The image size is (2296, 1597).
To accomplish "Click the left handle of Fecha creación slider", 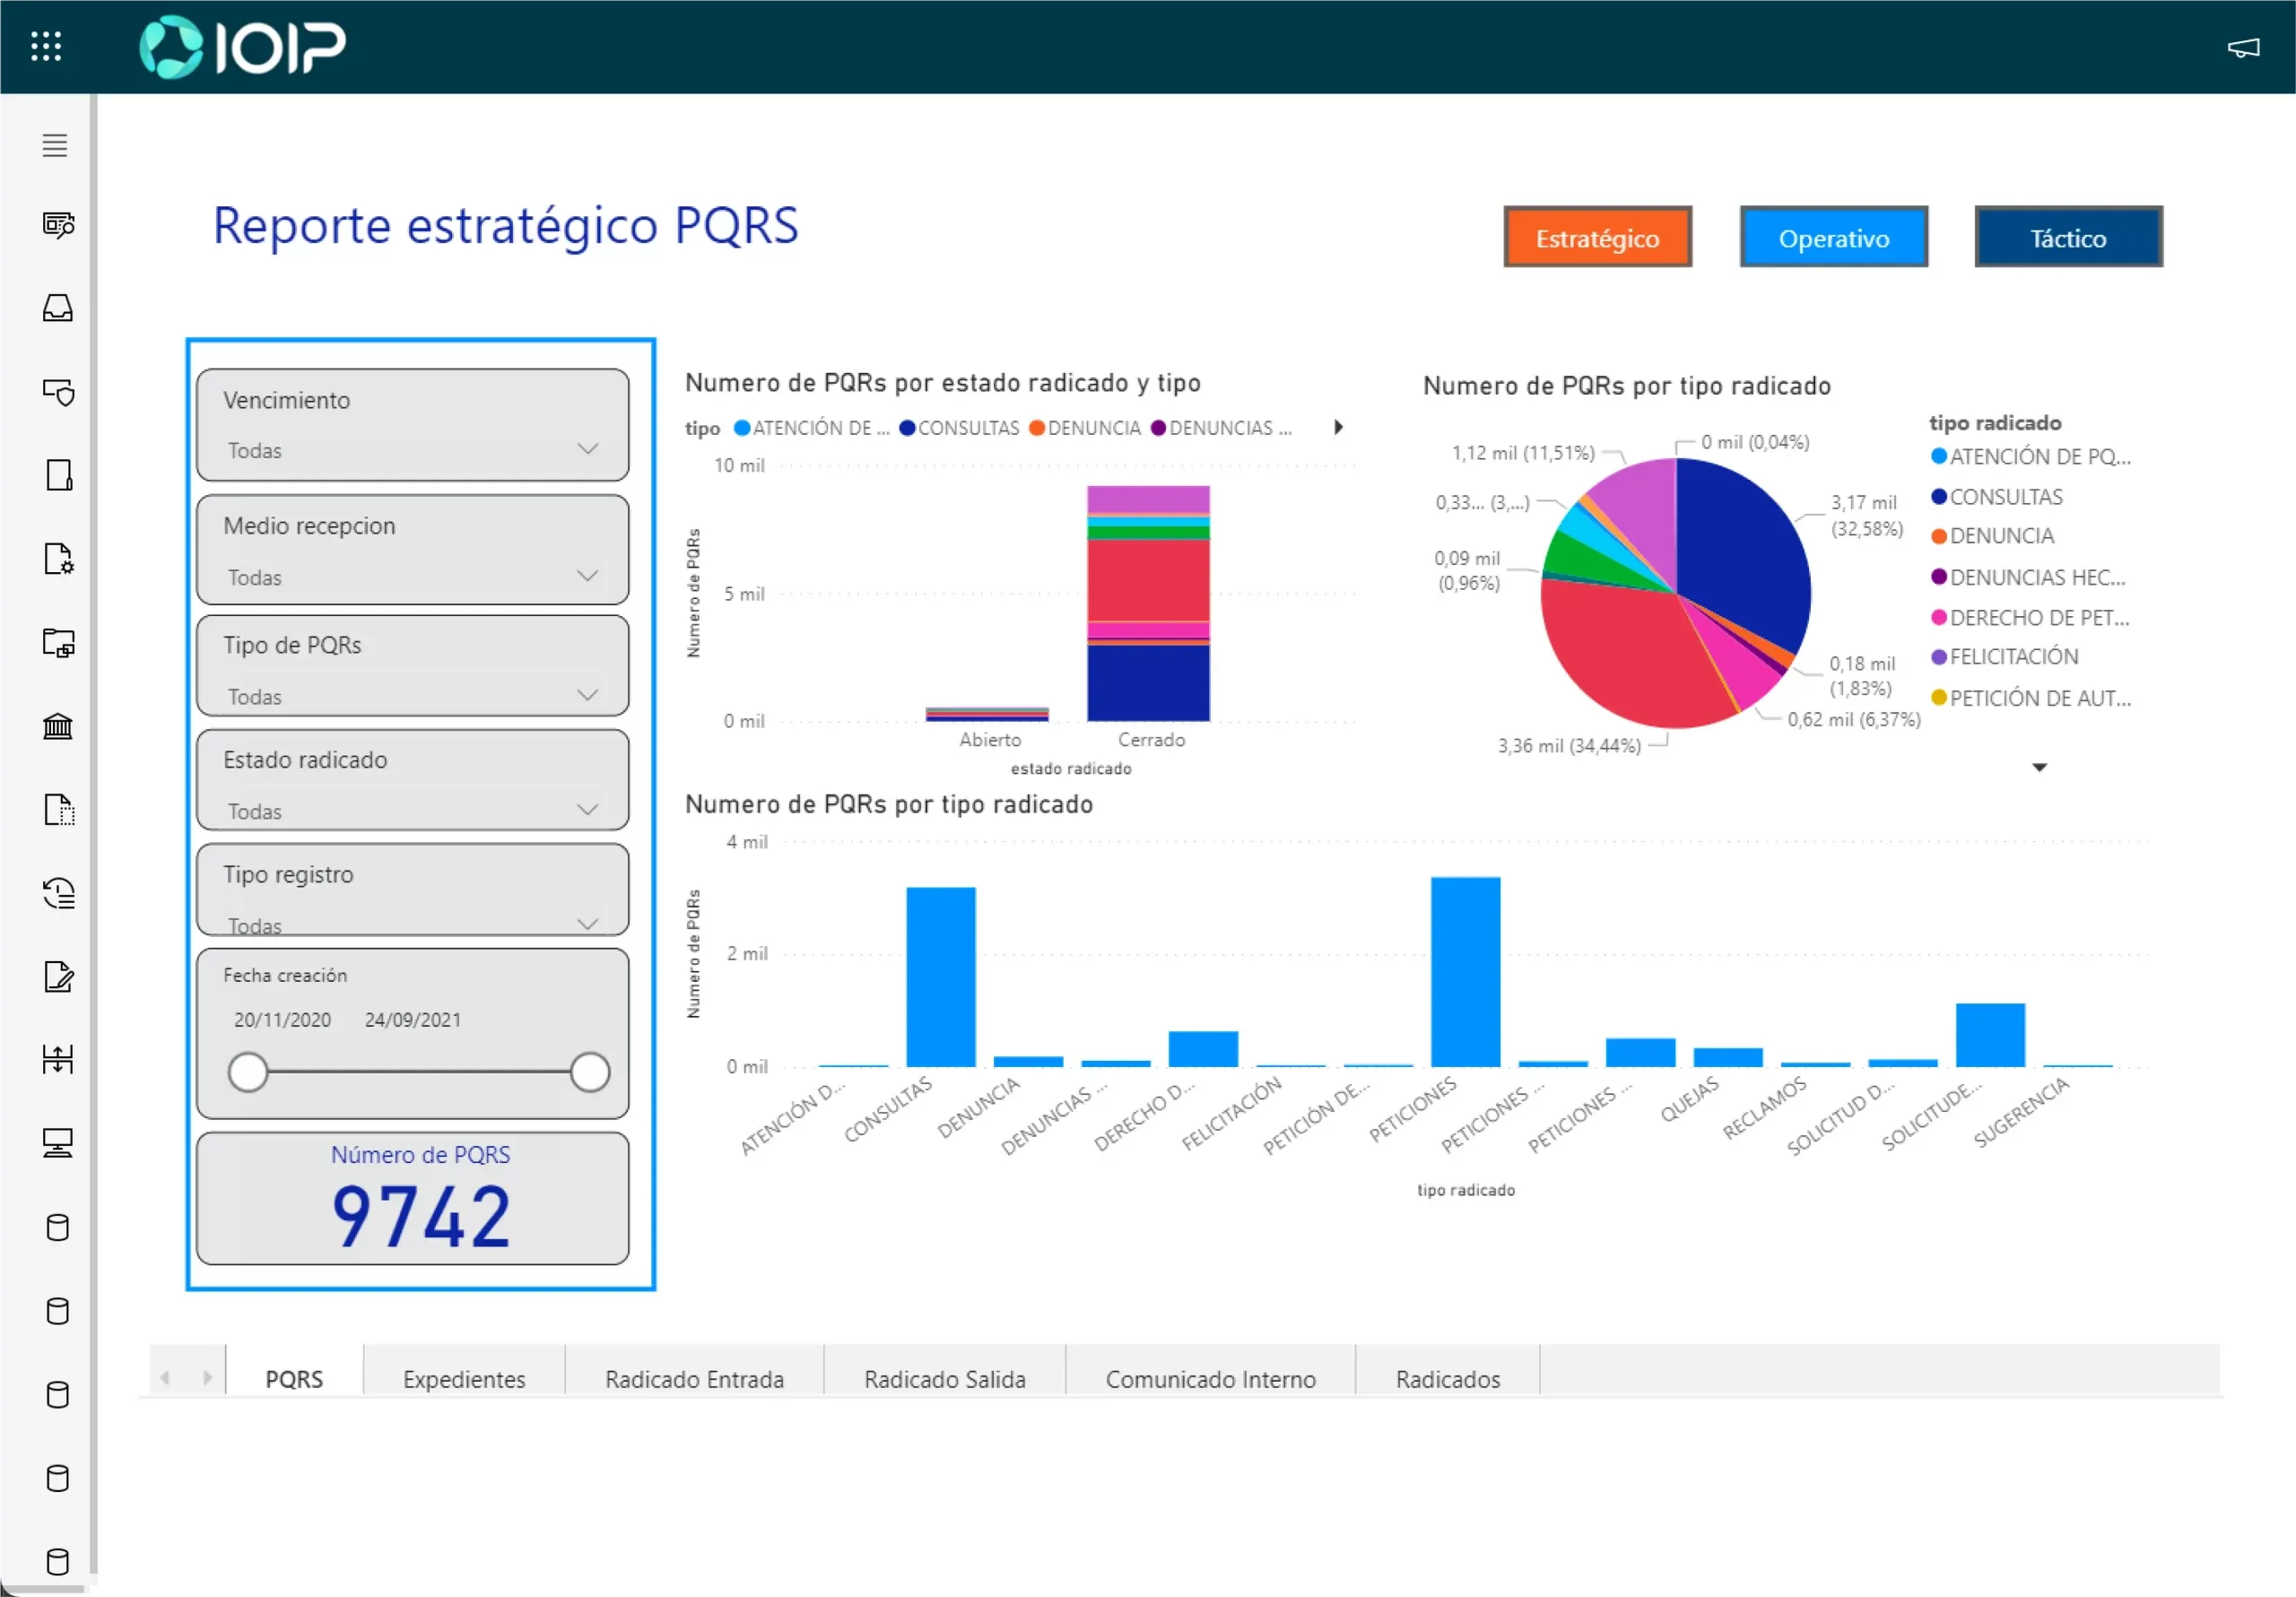I will 248,1072.
